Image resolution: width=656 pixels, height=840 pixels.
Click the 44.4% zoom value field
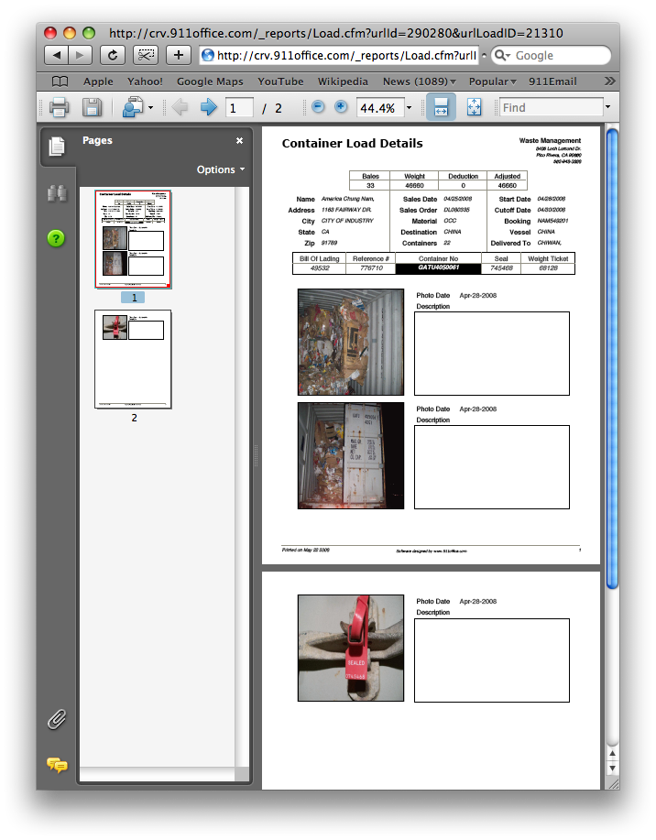coord(380,108)
